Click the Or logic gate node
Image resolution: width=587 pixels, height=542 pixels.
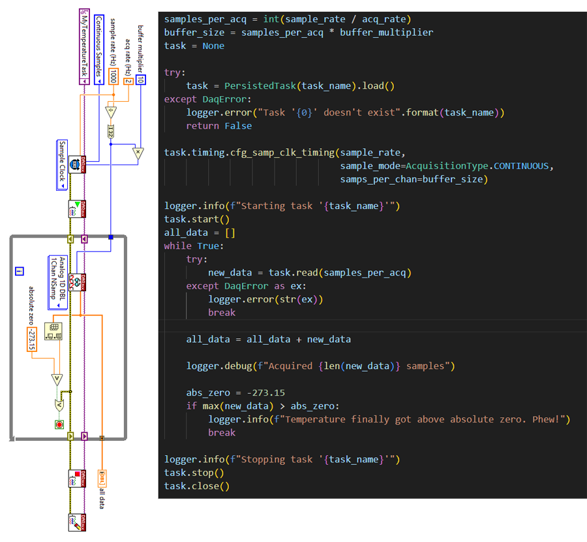click(59, 406)
